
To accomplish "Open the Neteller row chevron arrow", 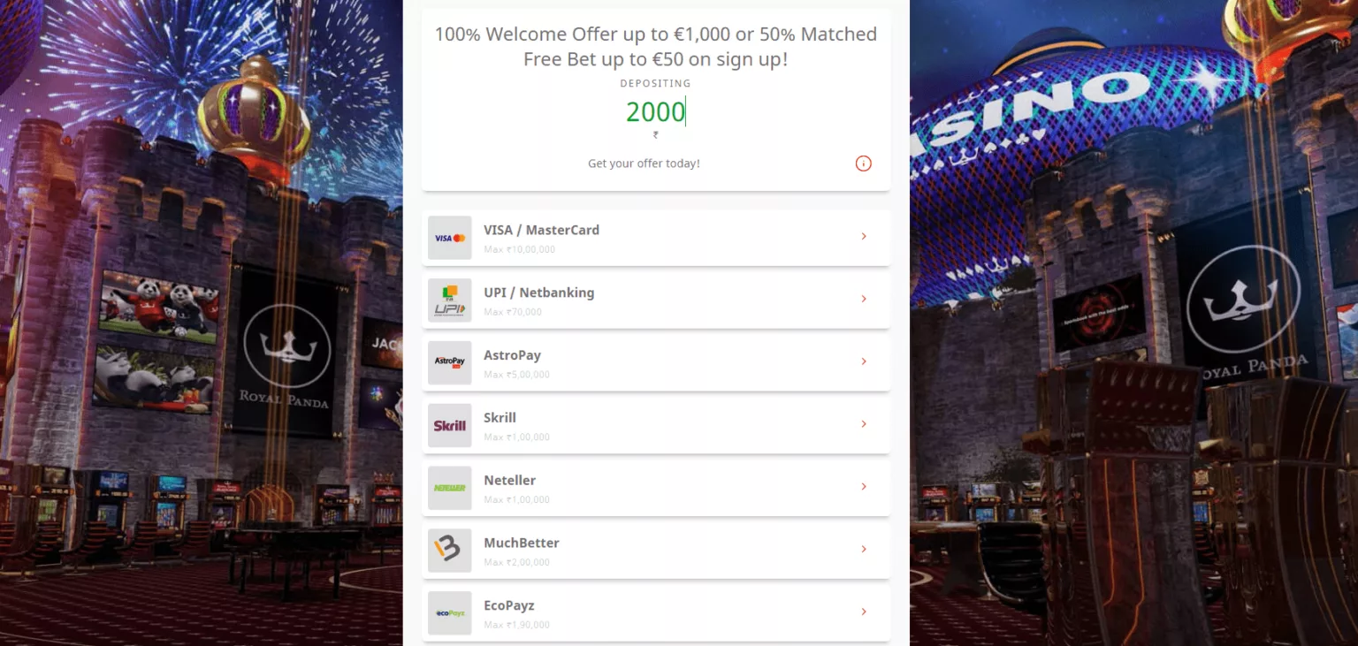I will tap(864, 487).
